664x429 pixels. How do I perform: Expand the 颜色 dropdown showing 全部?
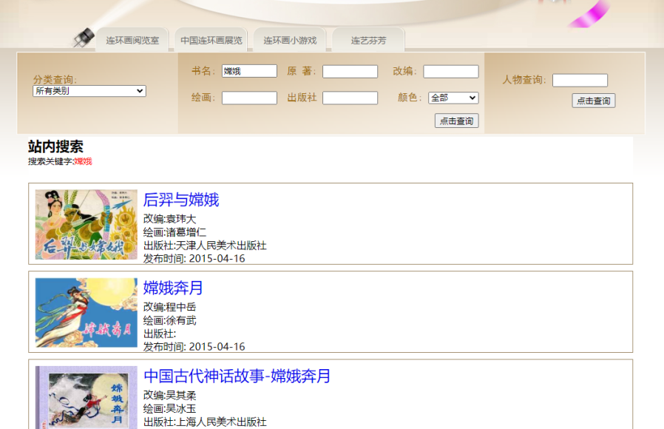[453, 98]
